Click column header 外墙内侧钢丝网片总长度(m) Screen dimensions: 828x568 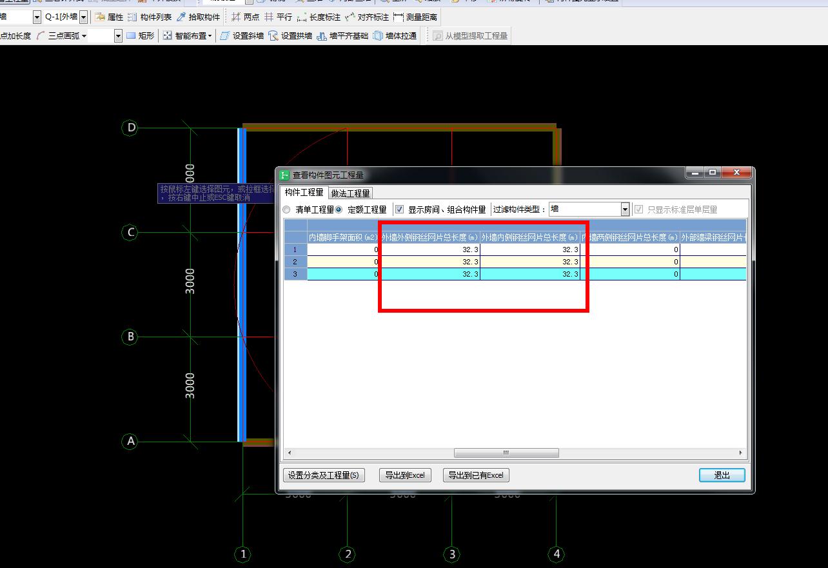pyautogui.click(x=530, y=237)
